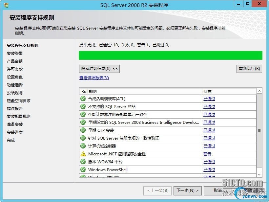
Task: Select the rule name 计算机域控制器
Action: (x=102, y=146)
